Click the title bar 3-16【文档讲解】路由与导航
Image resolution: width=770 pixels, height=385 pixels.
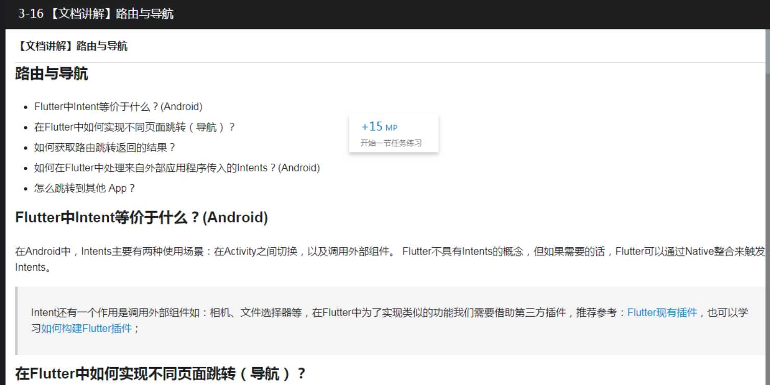click(96, 14)
